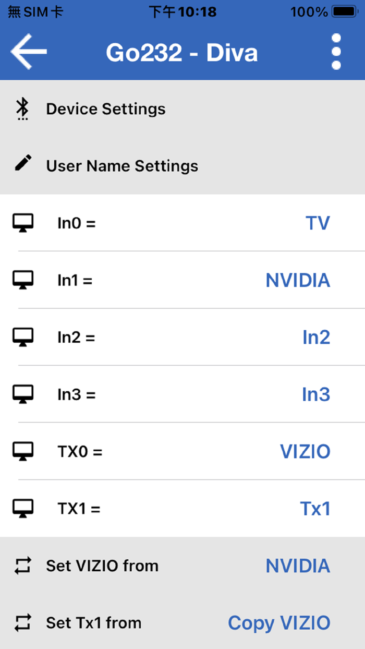Select the TX1 = row label

pos(79,509)
